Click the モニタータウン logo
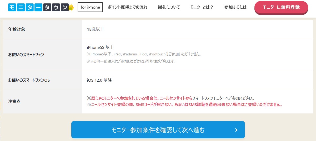The width and height of the screenshot is (316, 141). pos(41,8)
